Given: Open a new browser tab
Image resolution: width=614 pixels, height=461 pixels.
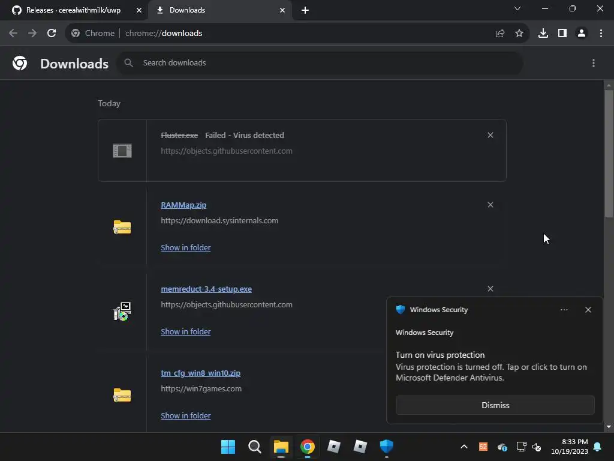Looking at the screenshot, I should tap(305, 10).
